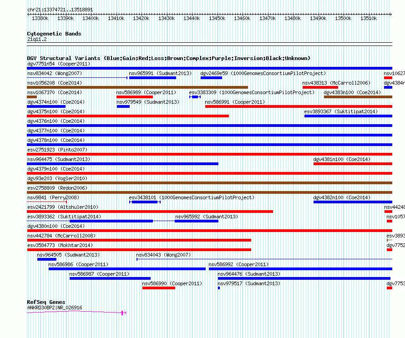This screenshot has width=405, height=338.
Task: Click the chr21:13374721..13518891 region label
Action: [x=60, y=10]
